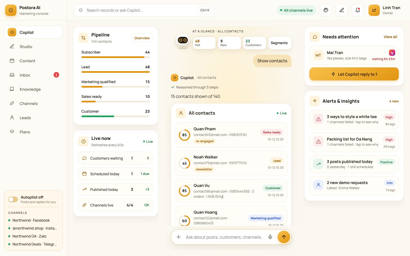
Task: Click the Postora AI sunburst logo
Action: tap(11, 10)
